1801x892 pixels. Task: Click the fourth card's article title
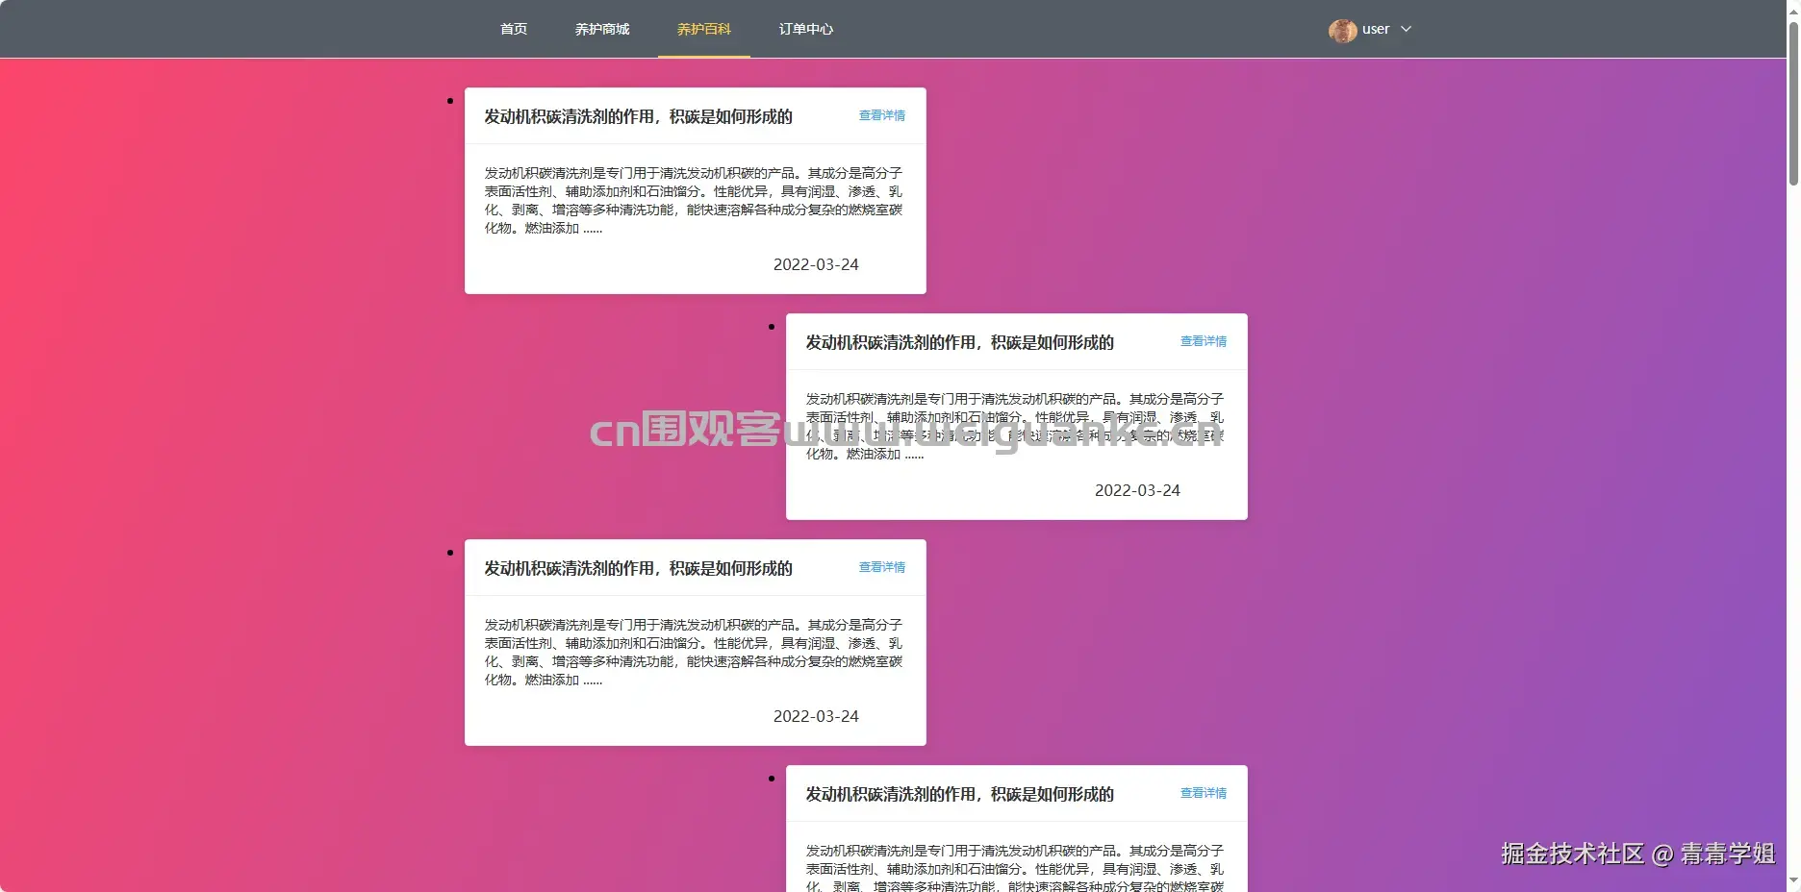pyautogui.click(x=959, y=794)
